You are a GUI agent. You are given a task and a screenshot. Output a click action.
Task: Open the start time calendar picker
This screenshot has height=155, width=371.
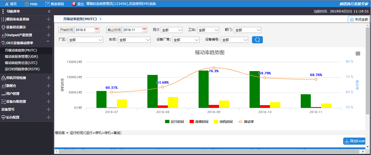point(97,30)
